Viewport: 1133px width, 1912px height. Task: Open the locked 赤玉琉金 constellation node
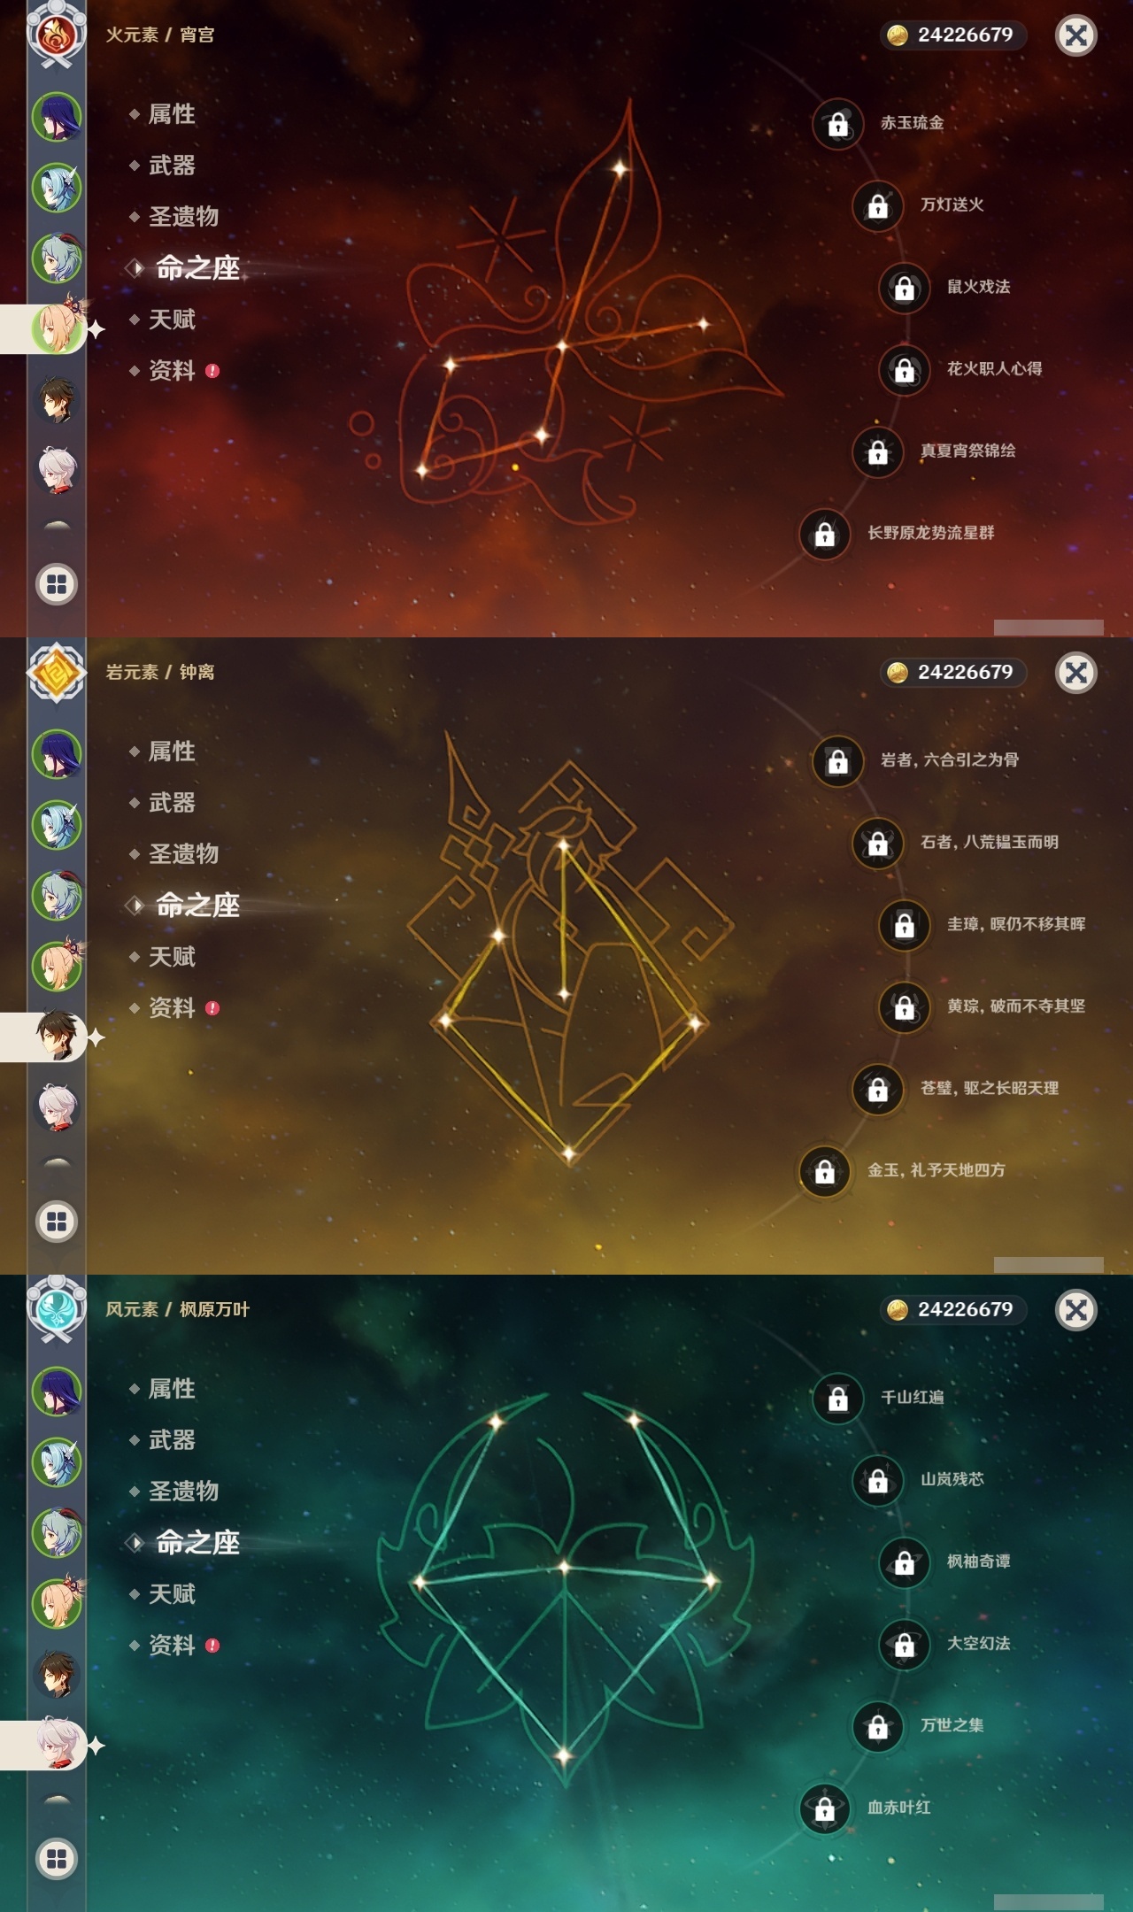837,124
